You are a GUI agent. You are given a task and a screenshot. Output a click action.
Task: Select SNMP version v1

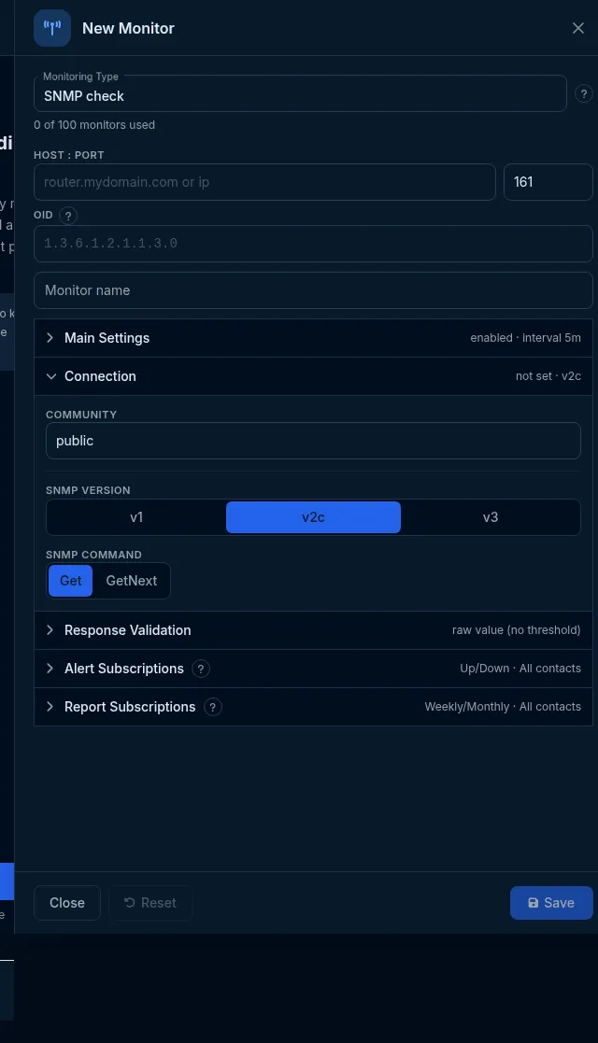pyautogui.click(x=136, y=517)
